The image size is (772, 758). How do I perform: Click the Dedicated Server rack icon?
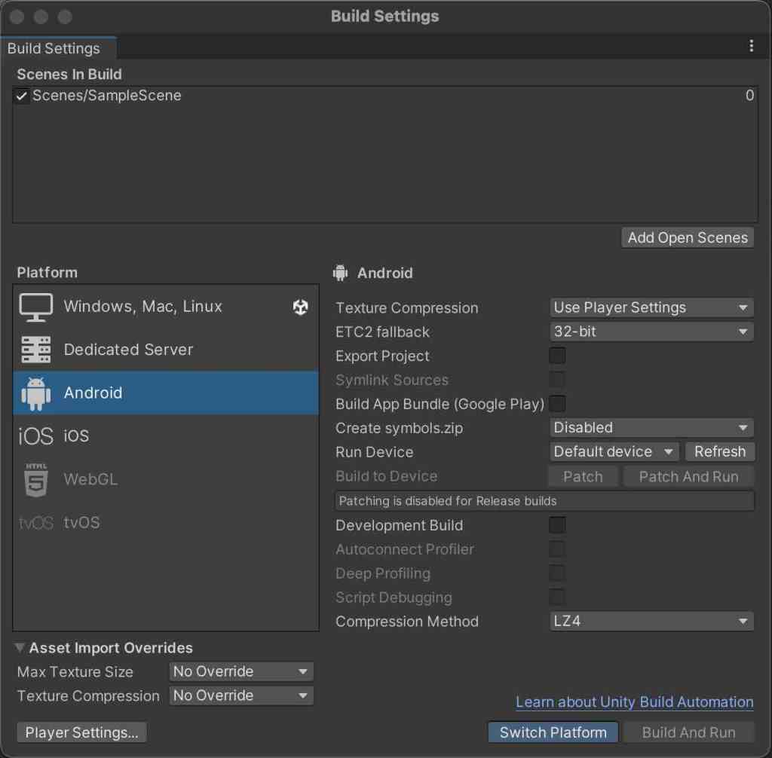tap(36, 350)
